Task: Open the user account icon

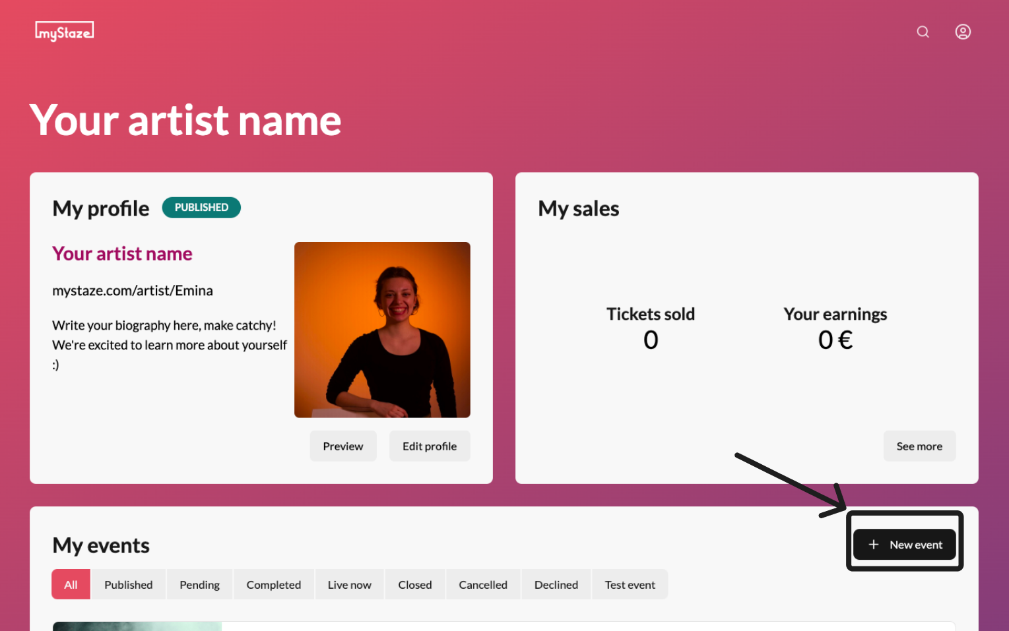Action: 963,32
